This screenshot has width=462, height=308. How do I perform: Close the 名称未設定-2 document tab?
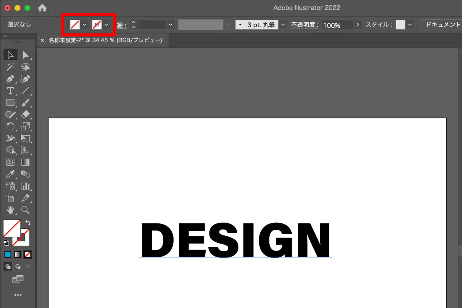(x=42, y=40)
